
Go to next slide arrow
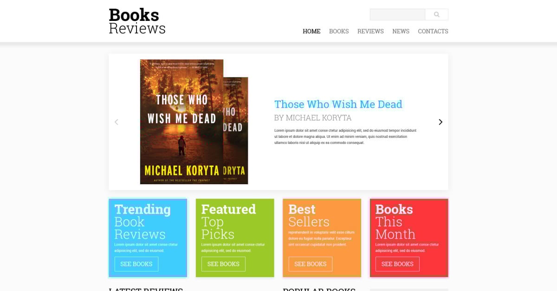[440, 122]
